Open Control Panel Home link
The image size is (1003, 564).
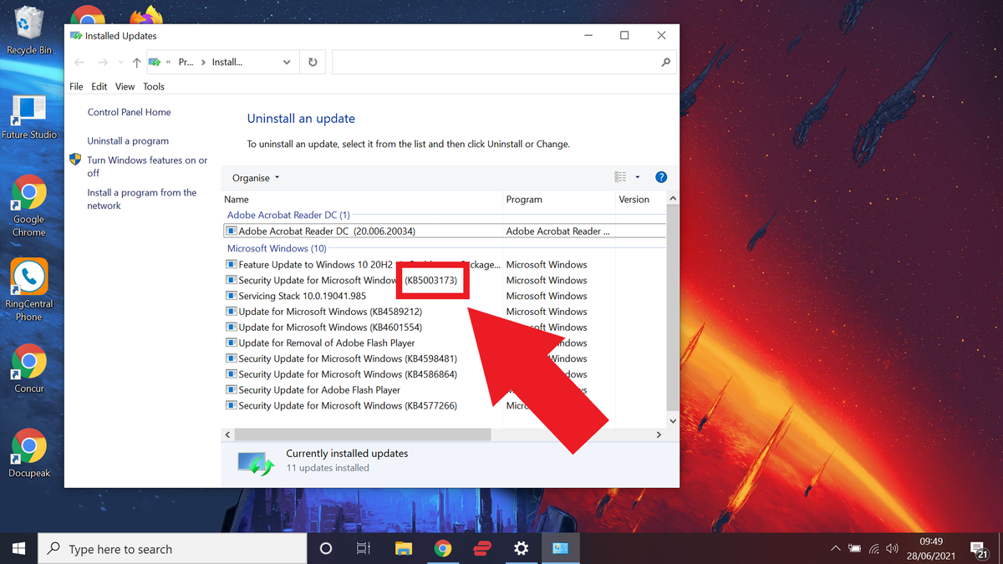pyautogui.click(x=129, y=111)
